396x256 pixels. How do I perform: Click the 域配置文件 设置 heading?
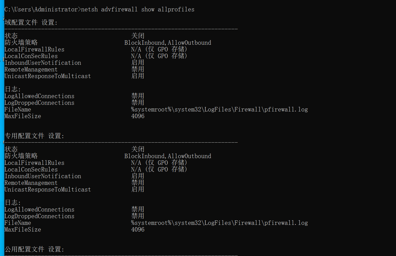click(31, 23)
